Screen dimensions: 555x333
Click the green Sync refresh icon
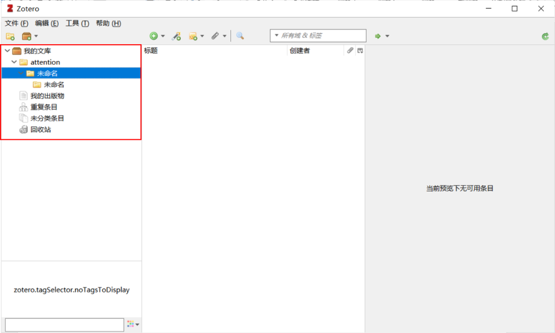coord(545,36)
